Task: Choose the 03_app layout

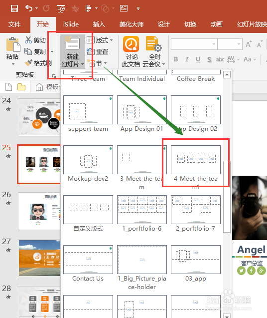Action: [x=196, y=260]
